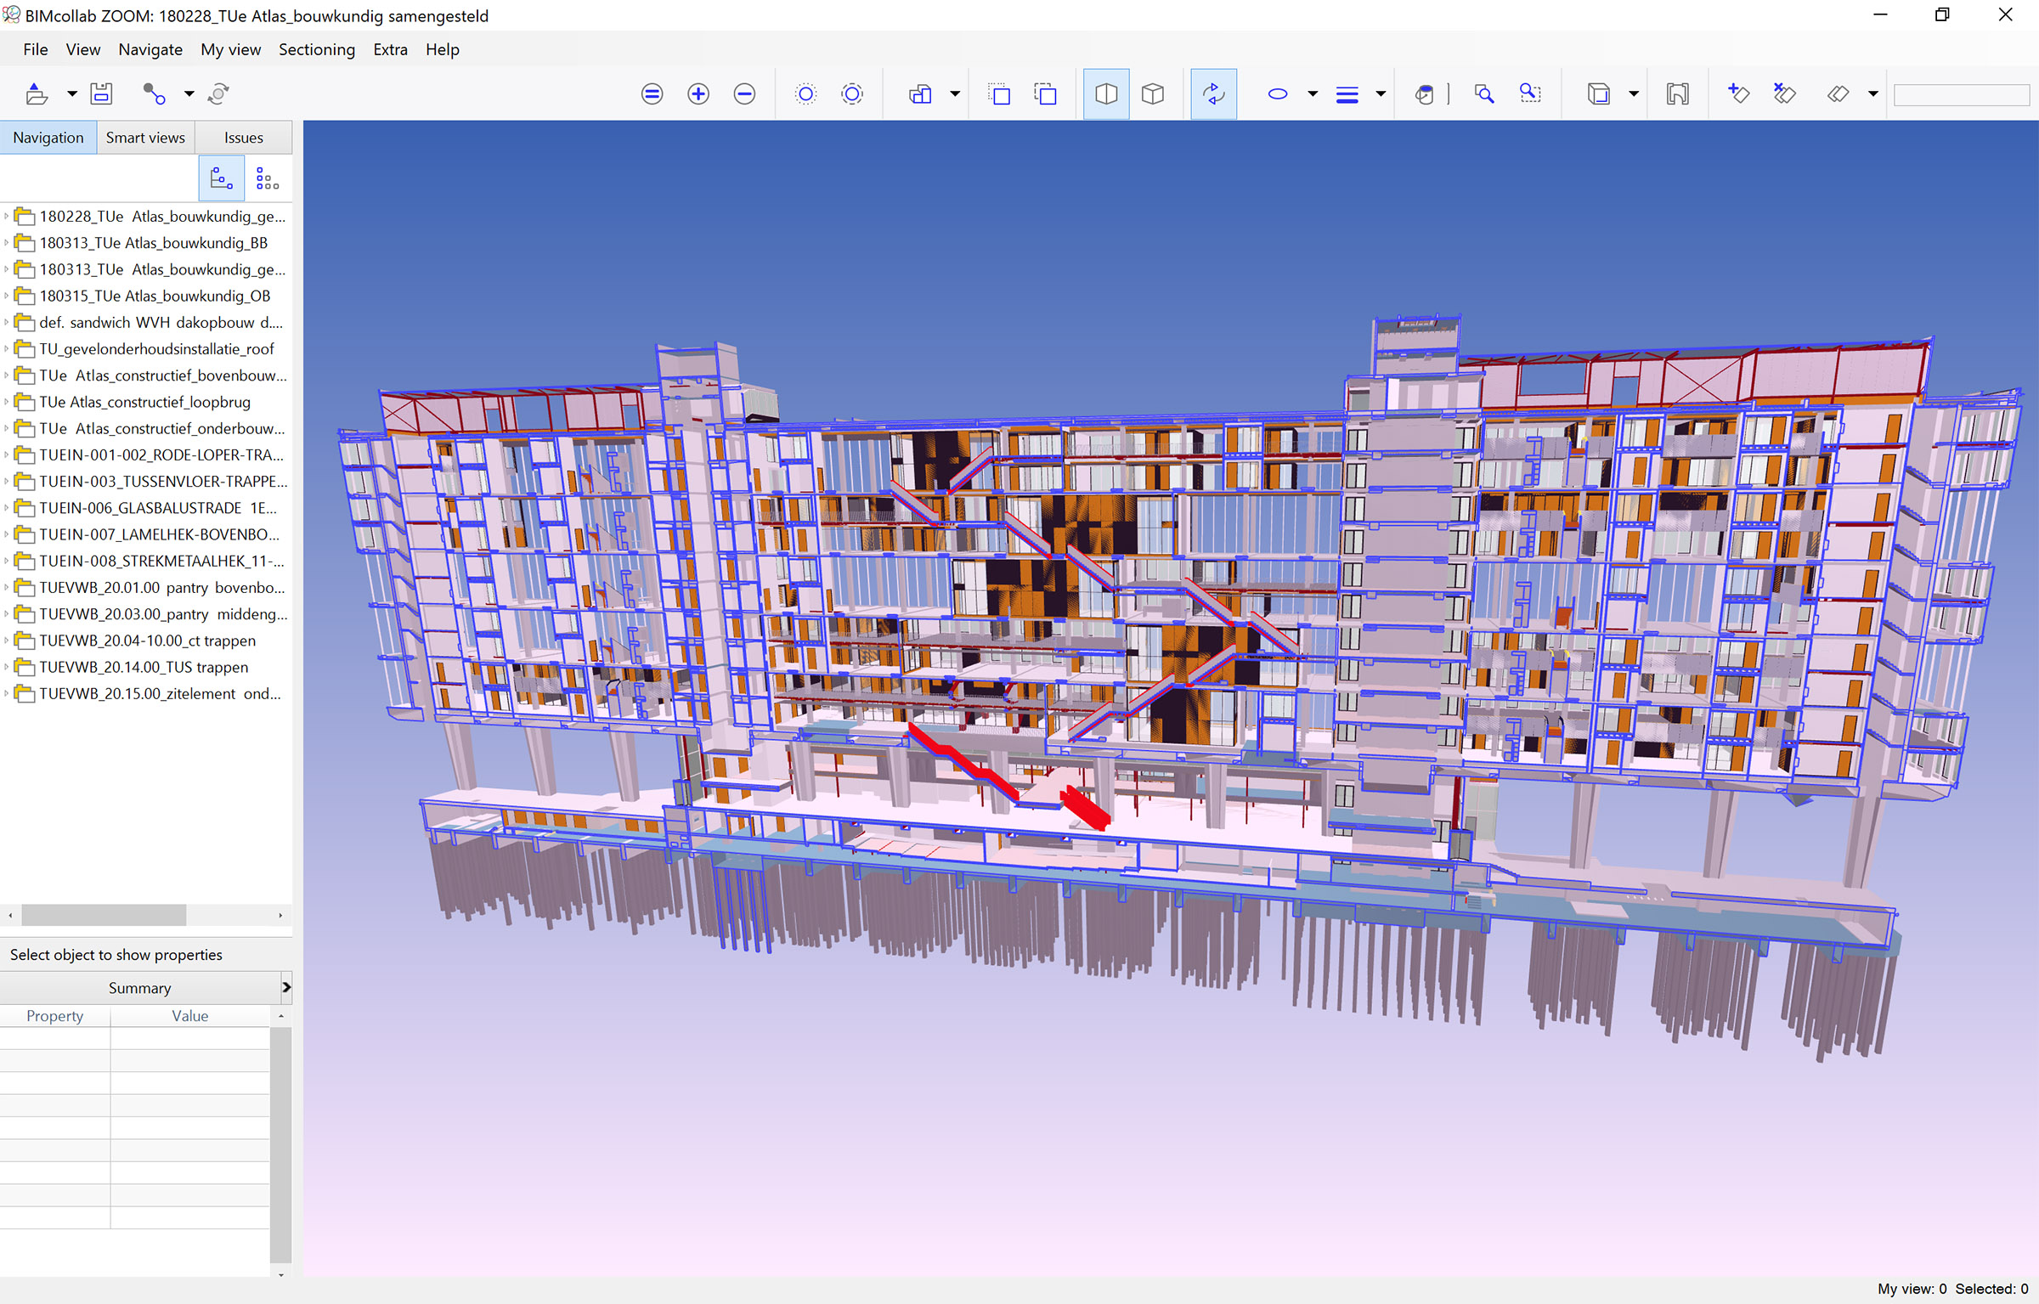Click the horizontal scrollbar thumb in navigation tree
2039x1304 pixels.
(104, 915)
